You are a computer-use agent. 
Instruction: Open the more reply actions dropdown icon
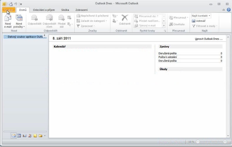click(70, 24)
